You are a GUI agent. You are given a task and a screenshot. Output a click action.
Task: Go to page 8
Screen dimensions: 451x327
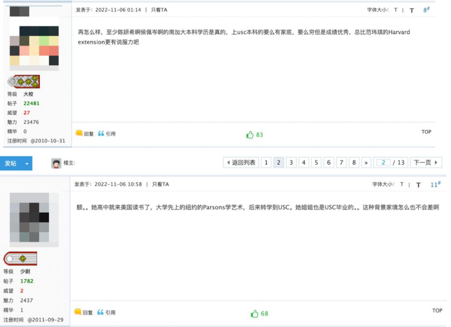pyautogui.click(x=354, y=163)
